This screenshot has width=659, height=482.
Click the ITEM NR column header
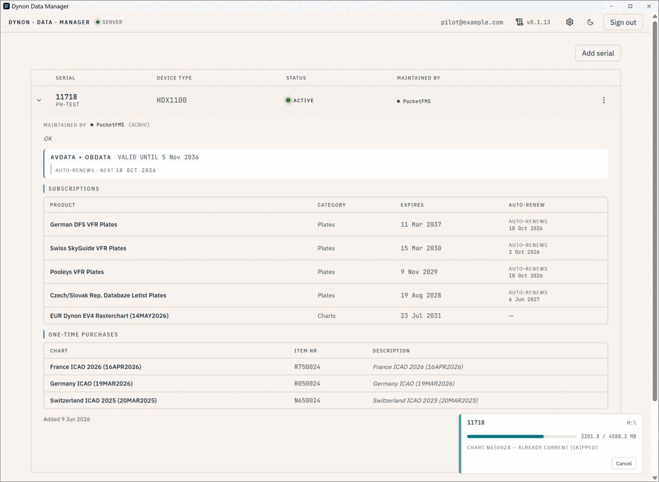click(306, 351)
